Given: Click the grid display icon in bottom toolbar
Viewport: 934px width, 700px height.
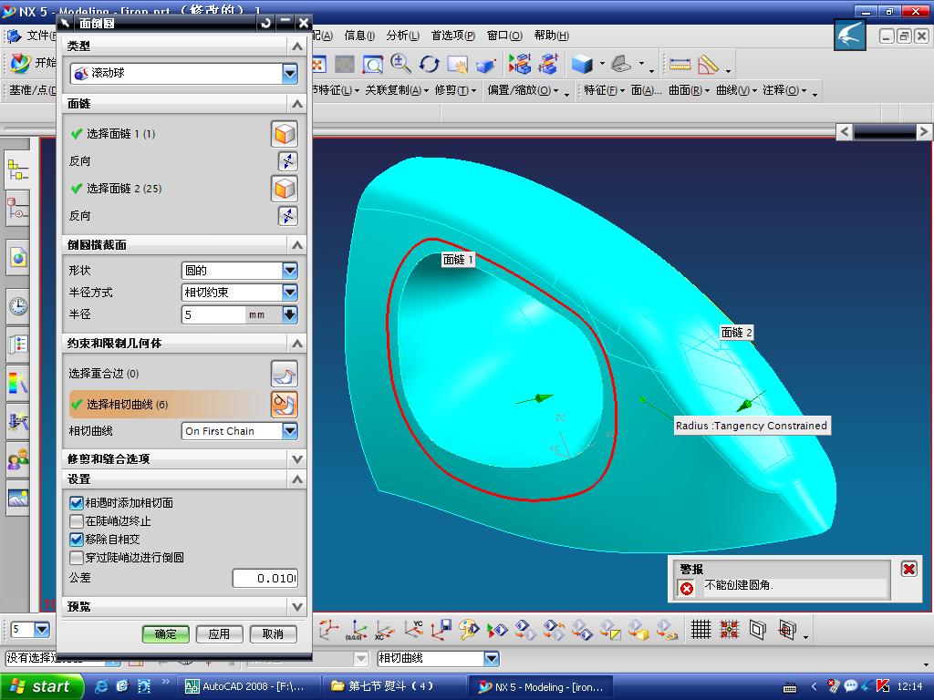Looking at the screenshot, I should click(x=701, y=629).
